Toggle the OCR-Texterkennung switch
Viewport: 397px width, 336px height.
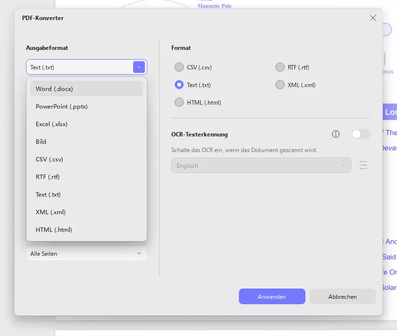click(361, 134)
